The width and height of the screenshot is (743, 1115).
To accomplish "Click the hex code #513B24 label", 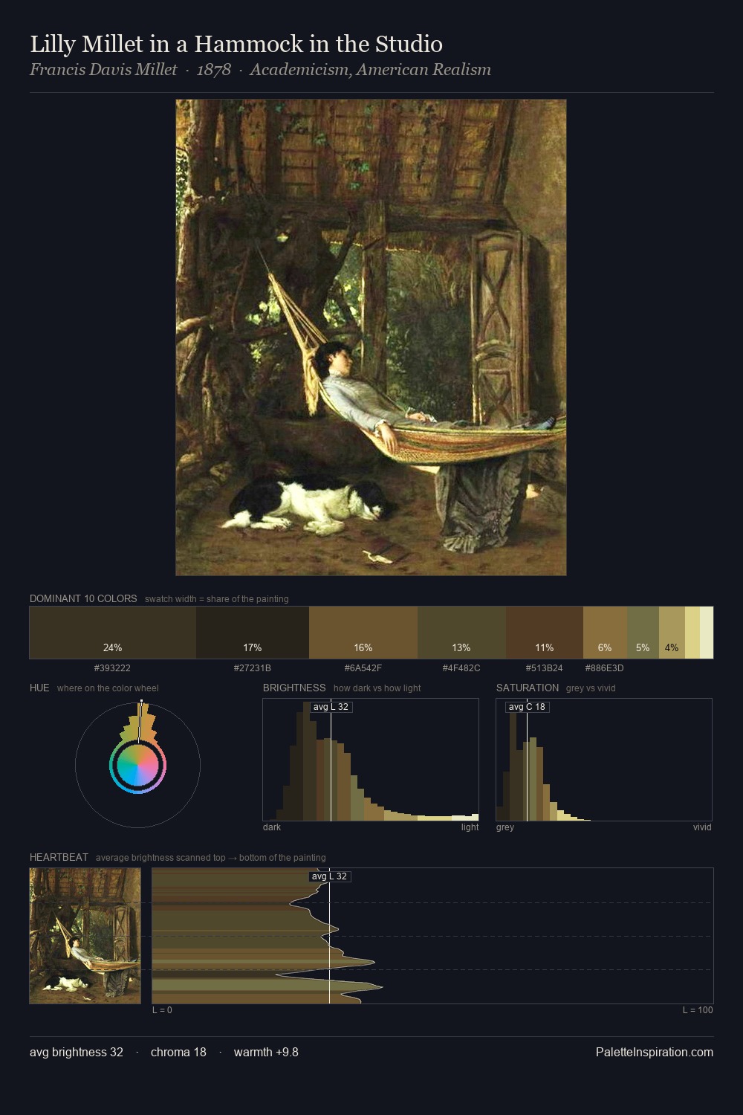I will point(545,668).
